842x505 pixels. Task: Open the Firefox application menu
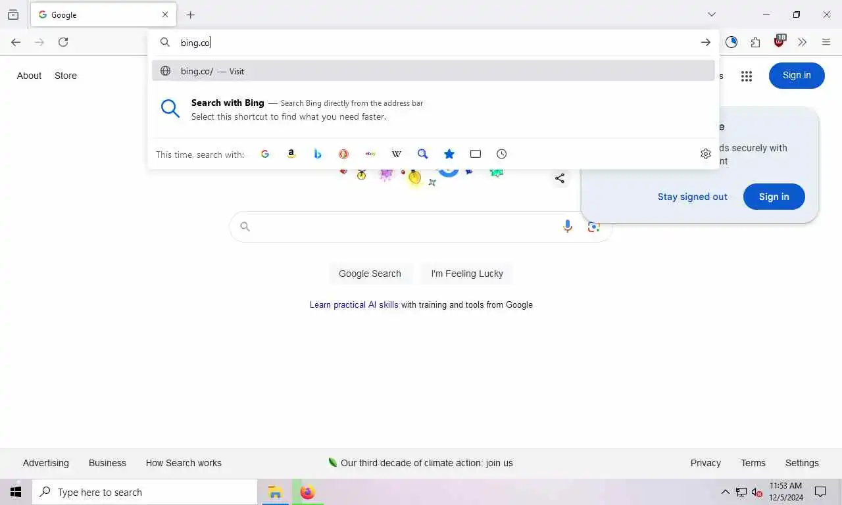click(826, 42)
